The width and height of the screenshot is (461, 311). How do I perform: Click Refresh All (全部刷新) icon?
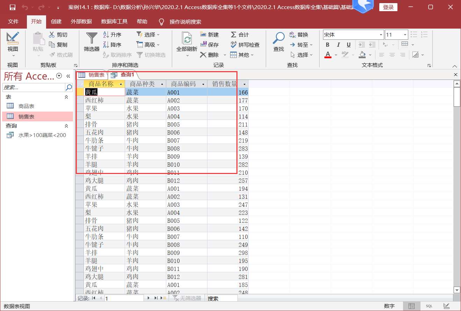click(187, 38)
